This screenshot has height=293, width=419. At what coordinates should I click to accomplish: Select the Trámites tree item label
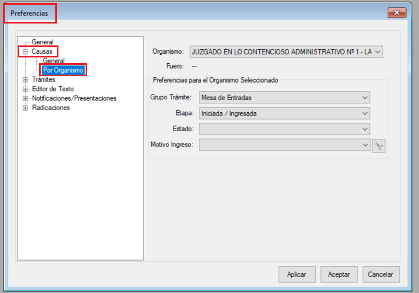(43, 80)
